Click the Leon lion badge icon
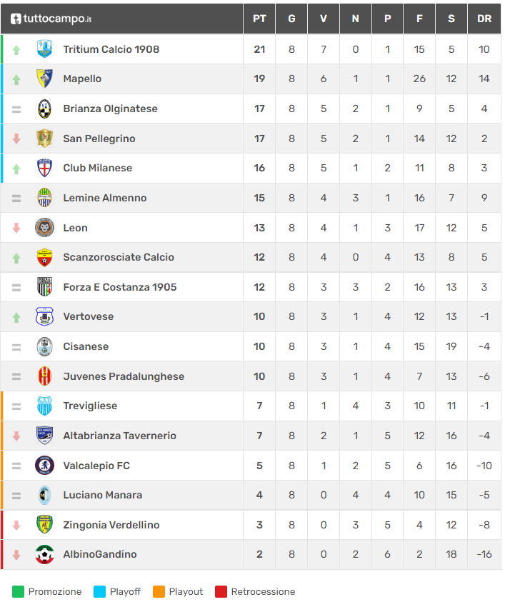505x602 pixels. click(44, 228)
